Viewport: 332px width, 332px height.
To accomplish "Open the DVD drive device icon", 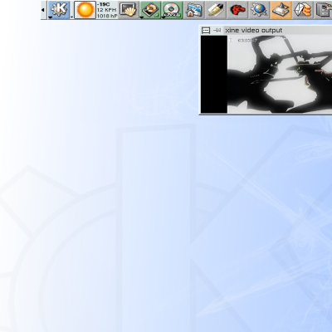I will (x=172, y=10).
